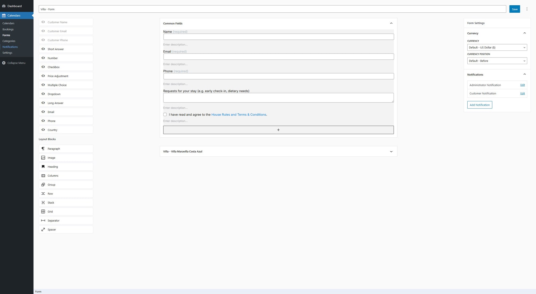Collapse the Currency settings panel
Image resolution: width=536 pixels, height=294 pixels.
click(x=525, y=33)
